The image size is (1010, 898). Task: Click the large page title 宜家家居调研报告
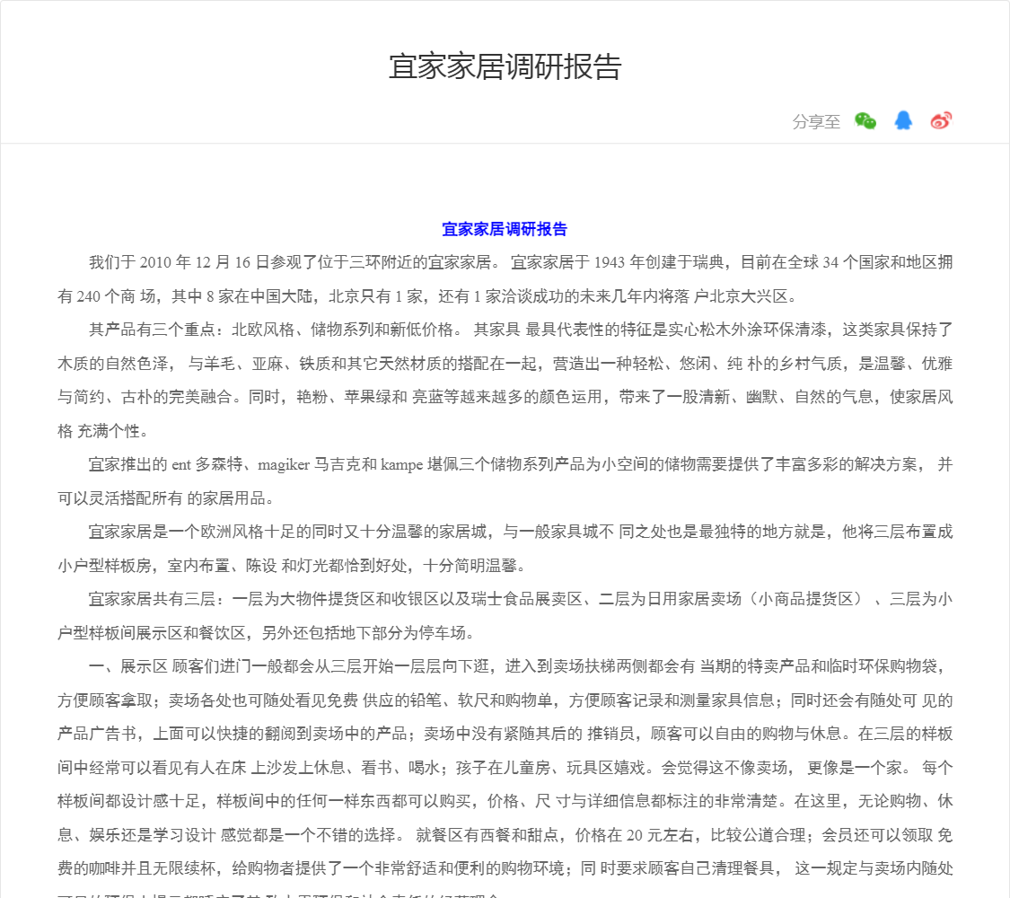pyautogui.click(x=505, y=67)
